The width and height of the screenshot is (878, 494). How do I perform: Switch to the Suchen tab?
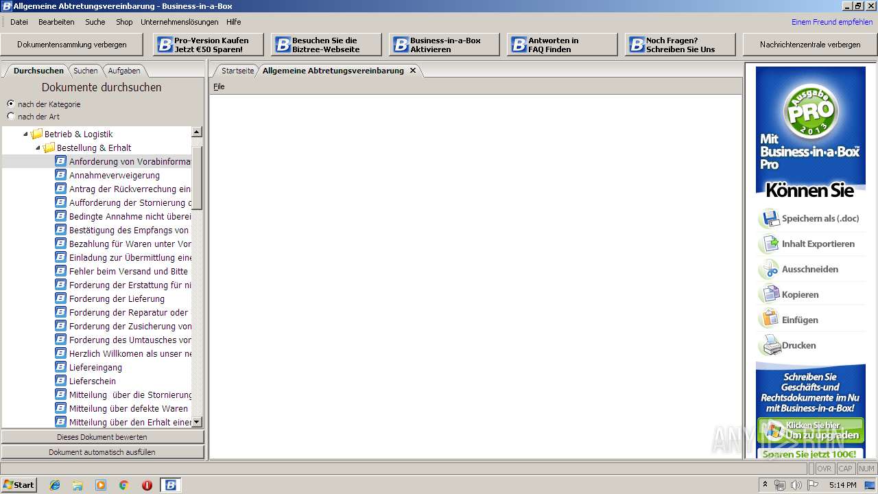86,71
